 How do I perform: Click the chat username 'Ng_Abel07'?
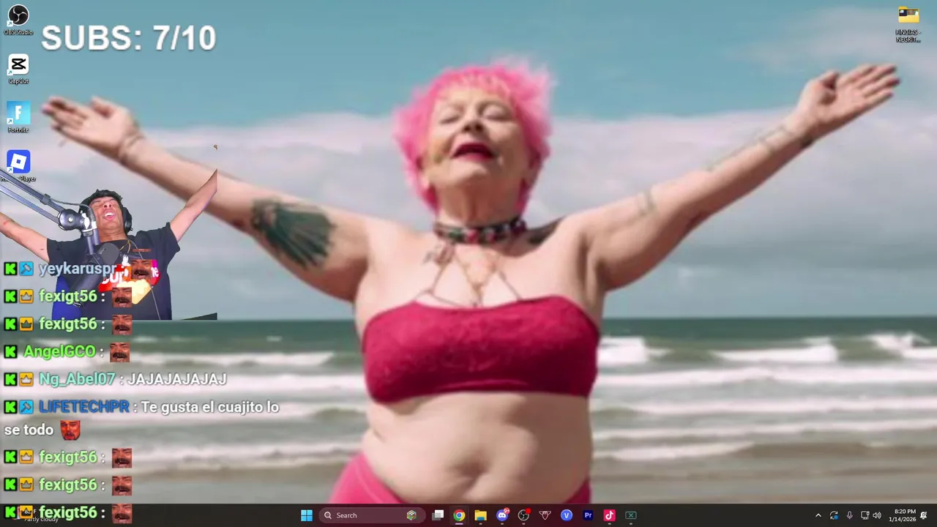click(77, 379)
